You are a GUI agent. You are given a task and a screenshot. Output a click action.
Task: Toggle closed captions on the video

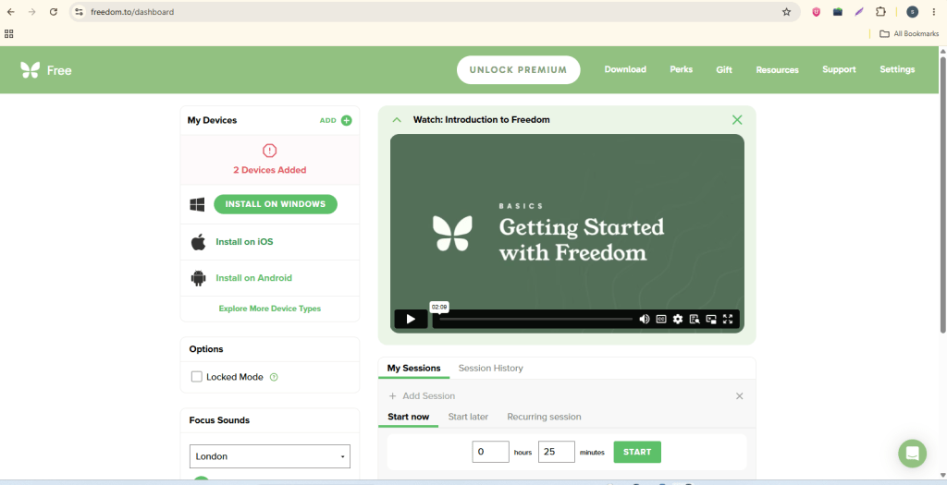[661, 319]
